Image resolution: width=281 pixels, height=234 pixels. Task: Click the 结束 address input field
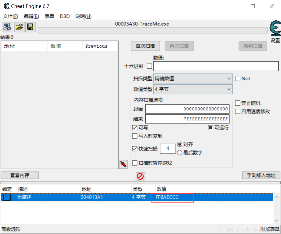tap(187, 119)
